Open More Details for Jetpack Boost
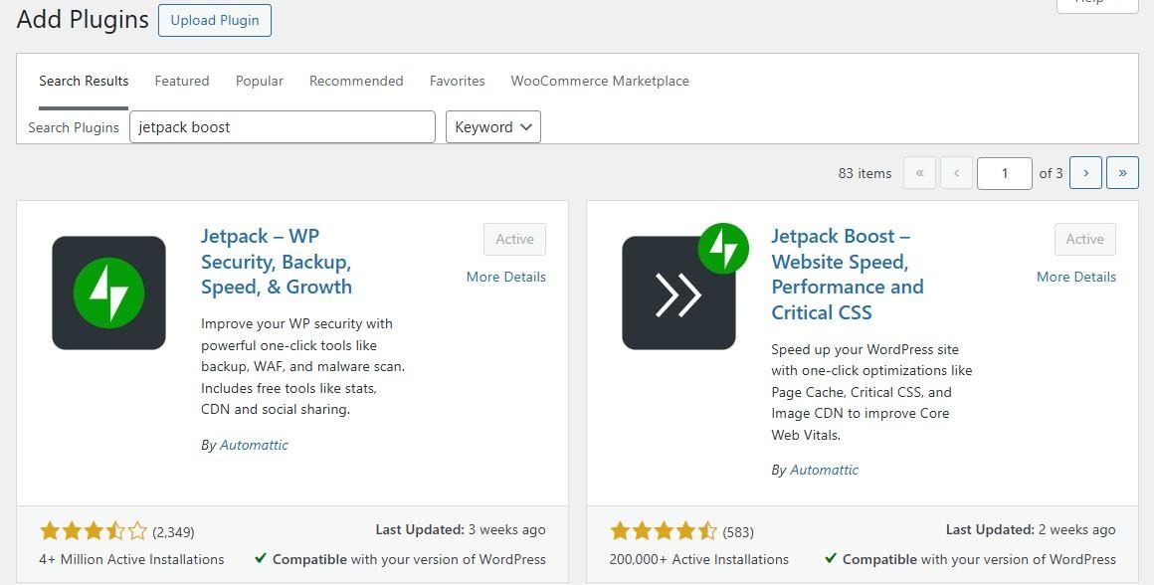Image resolution: width=1154 pixels, height=585 pixels. pyautogui.click(x=1075, y=277)
